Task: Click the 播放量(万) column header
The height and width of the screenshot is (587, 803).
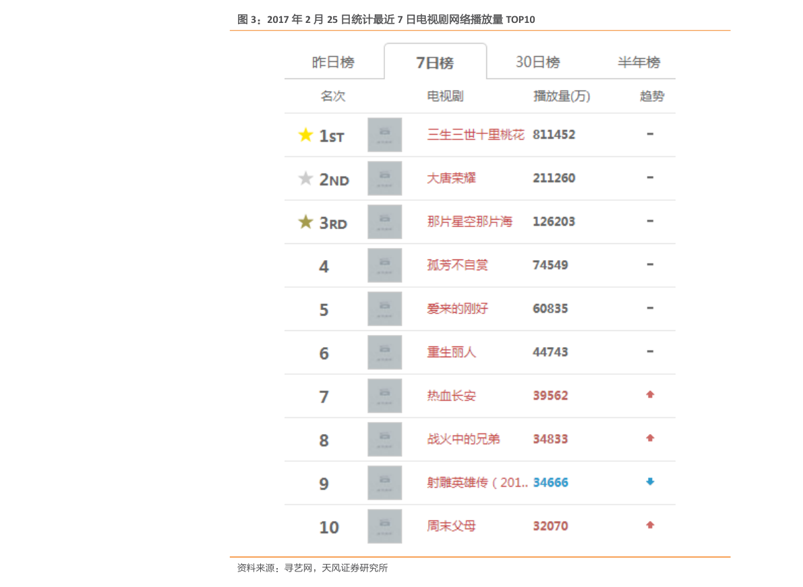Action: [x=562, y=96]
